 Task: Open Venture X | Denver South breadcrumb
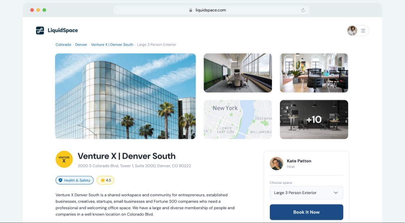tap(112, 44)
